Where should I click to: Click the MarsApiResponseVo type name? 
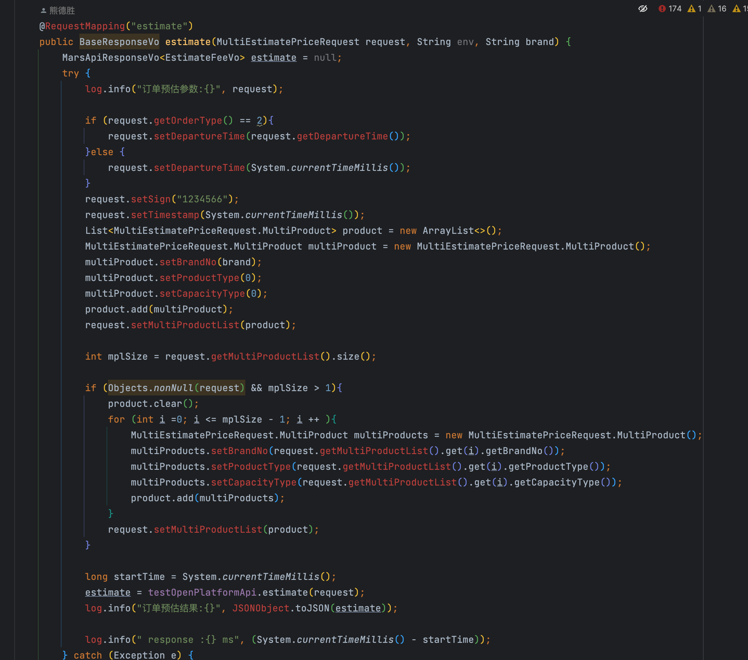[x=111, y=58]
